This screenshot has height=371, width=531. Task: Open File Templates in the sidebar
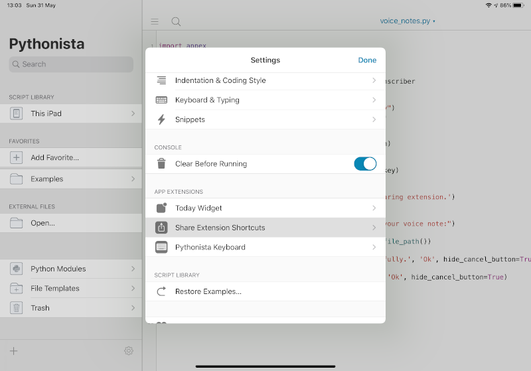pos(71,289)
